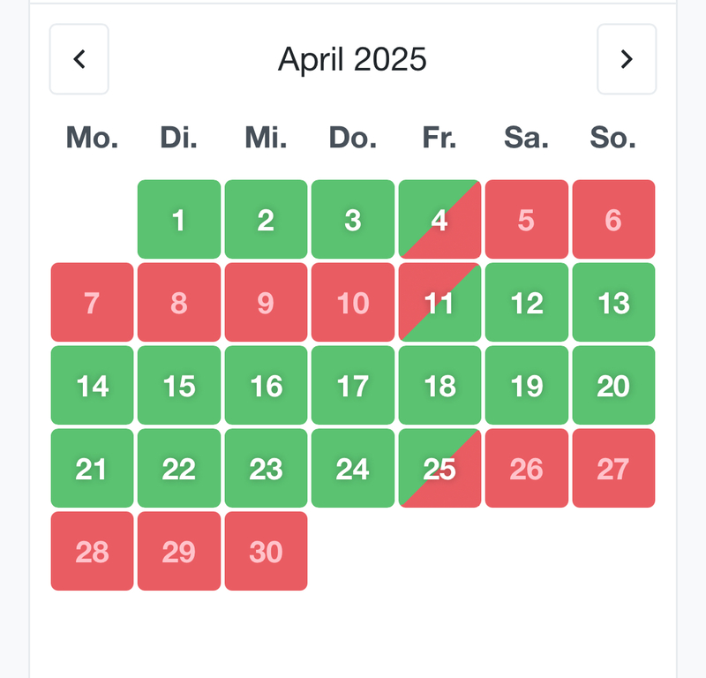Click the Mo. weekday header

93,138
